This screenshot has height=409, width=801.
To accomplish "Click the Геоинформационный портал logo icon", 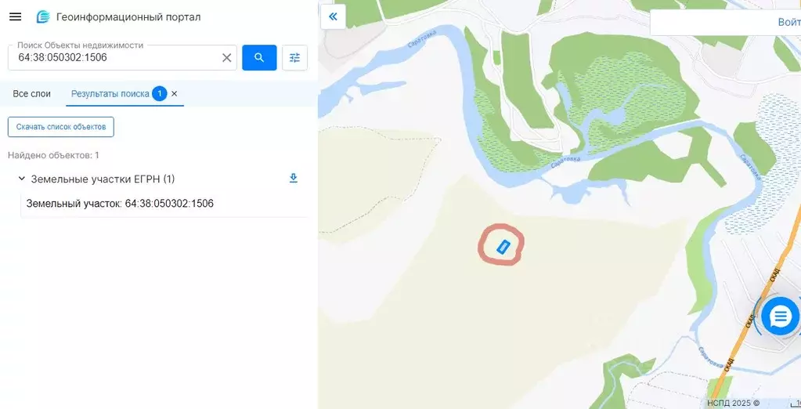I will point(43,17).
